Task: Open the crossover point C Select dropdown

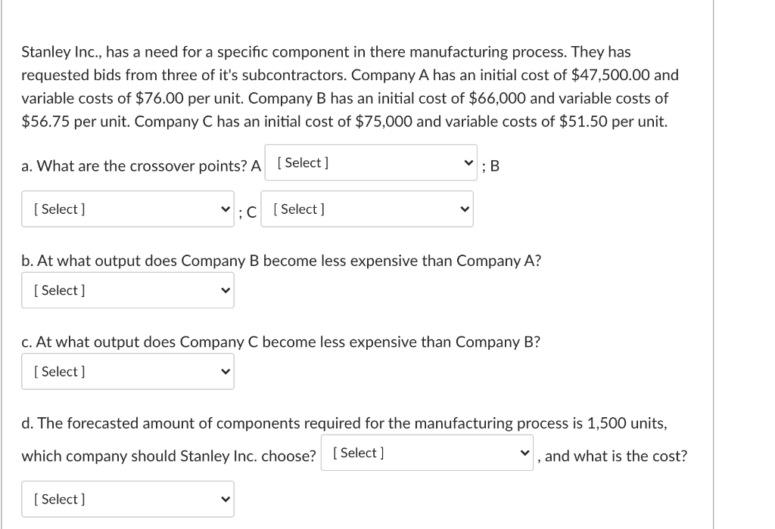Action: [x=367, y=209]
